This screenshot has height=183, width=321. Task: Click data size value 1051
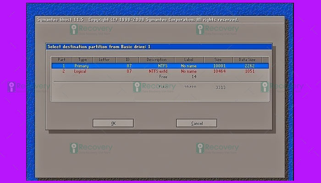pos(250,71)
